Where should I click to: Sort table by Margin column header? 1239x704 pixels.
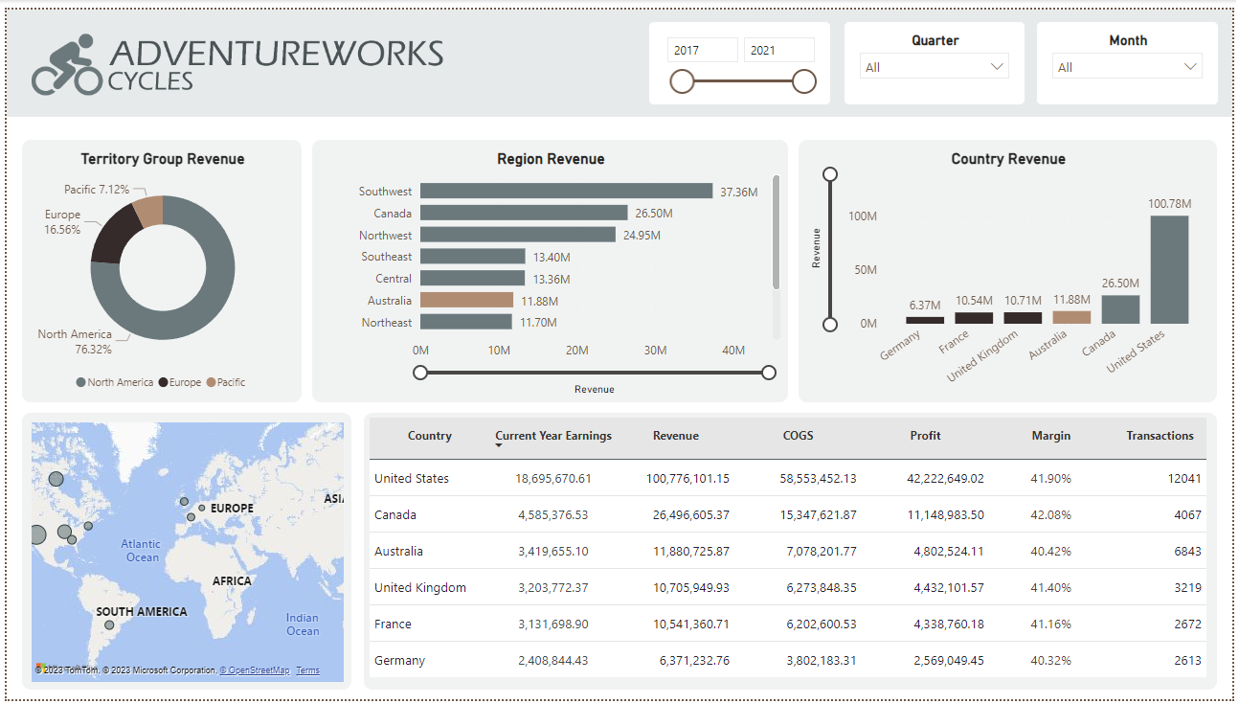point(1051,436)
